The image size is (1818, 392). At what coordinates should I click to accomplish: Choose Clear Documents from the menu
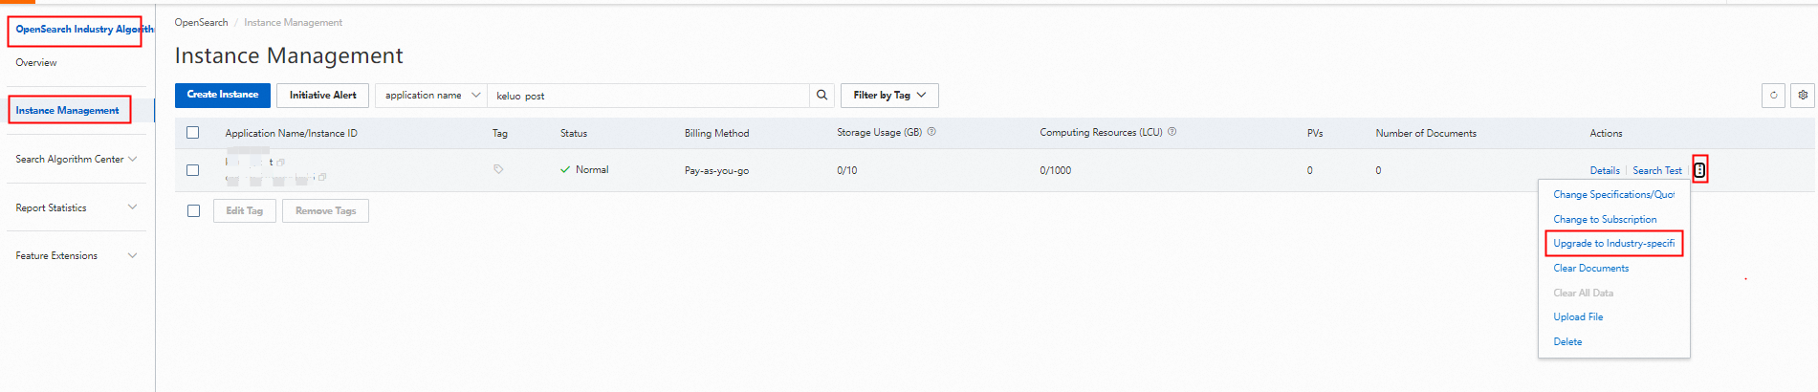(1590, 269)
